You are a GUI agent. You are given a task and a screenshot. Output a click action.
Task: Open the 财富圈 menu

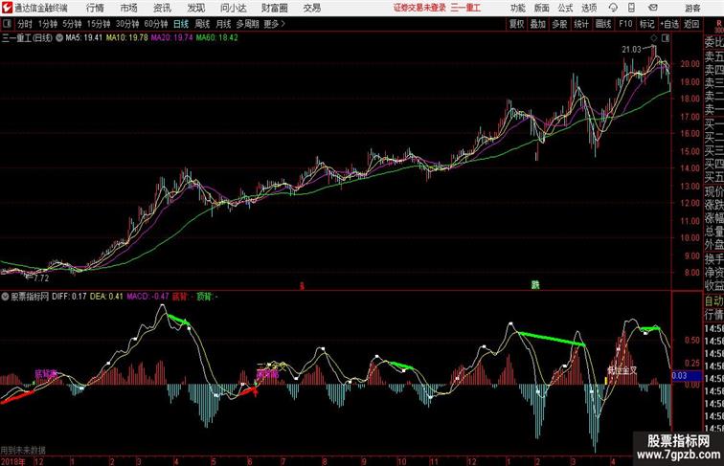(274, 8)
